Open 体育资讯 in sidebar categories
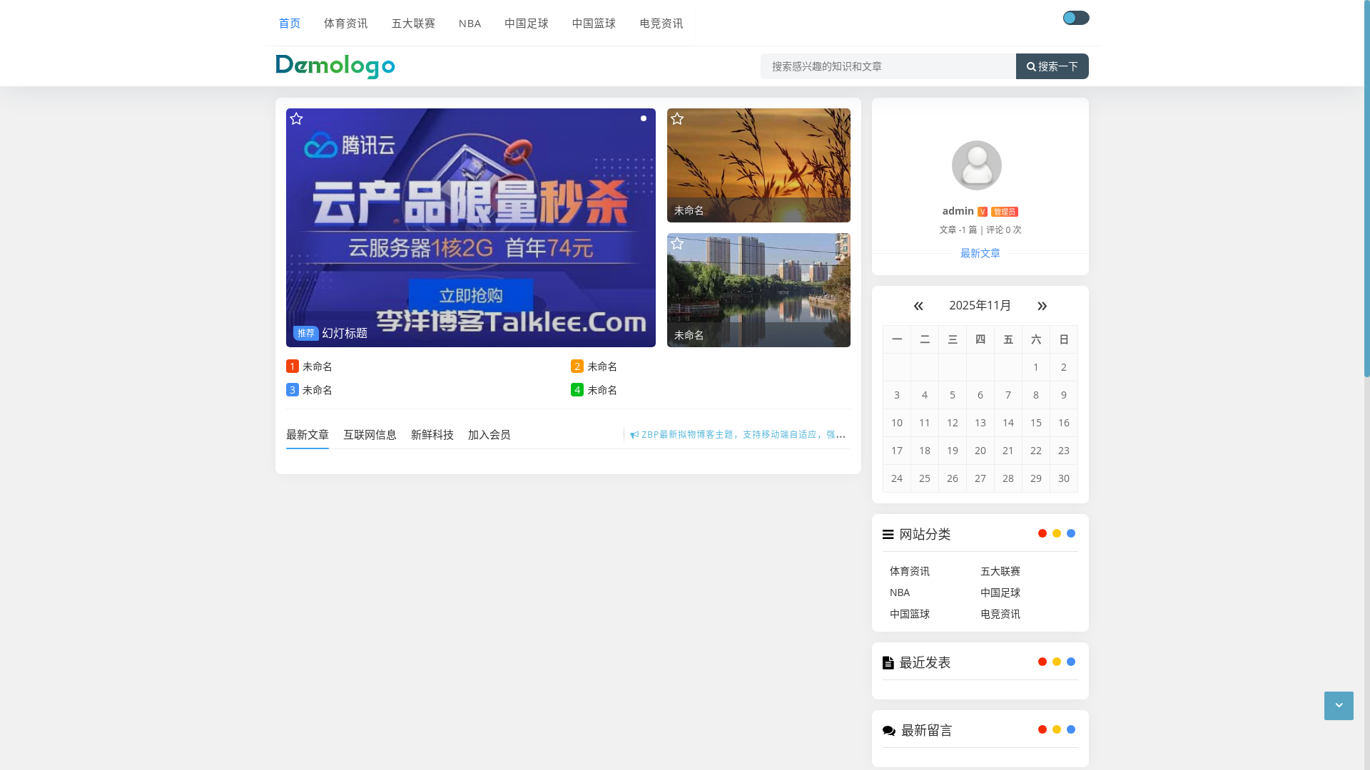This screenshot has width=1370, height=770. click(910, 571)
